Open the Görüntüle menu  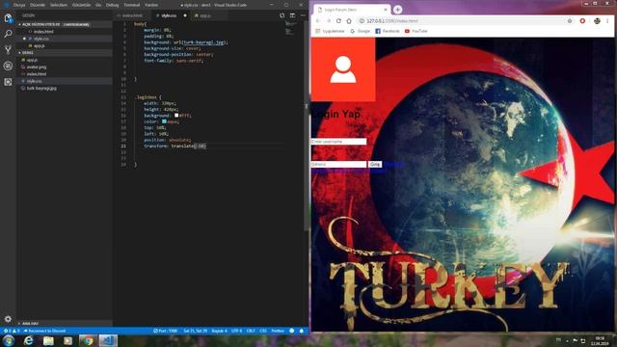(x=81, y=5)
